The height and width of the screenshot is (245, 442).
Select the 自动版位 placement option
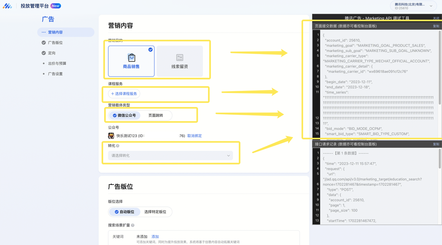coord(124,212)
